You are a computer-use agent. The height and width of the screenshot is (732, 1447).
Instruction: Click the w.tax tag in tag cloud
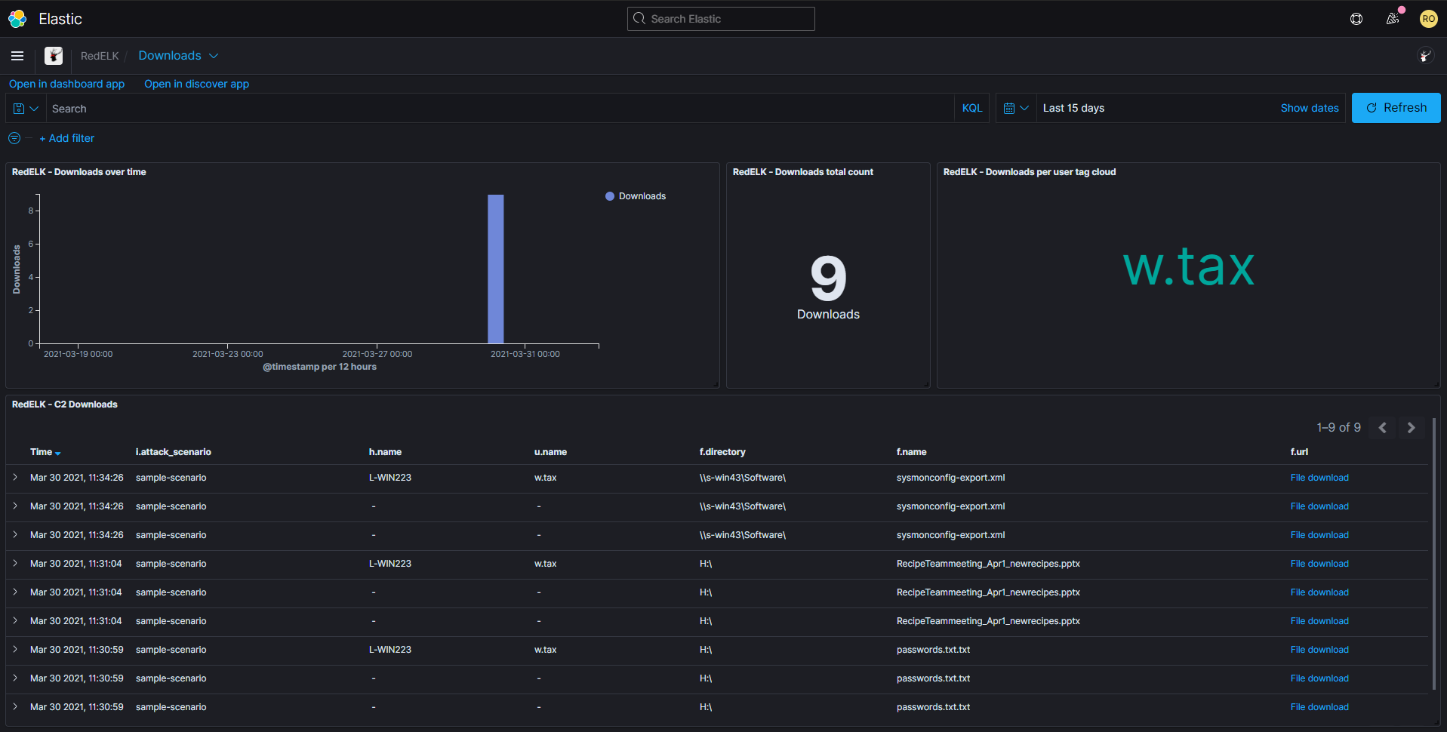(x=1189, y=266)
